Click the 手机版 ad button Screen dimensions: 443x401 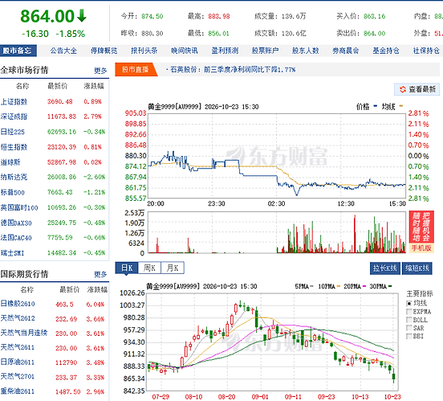(x=421, y=248)
